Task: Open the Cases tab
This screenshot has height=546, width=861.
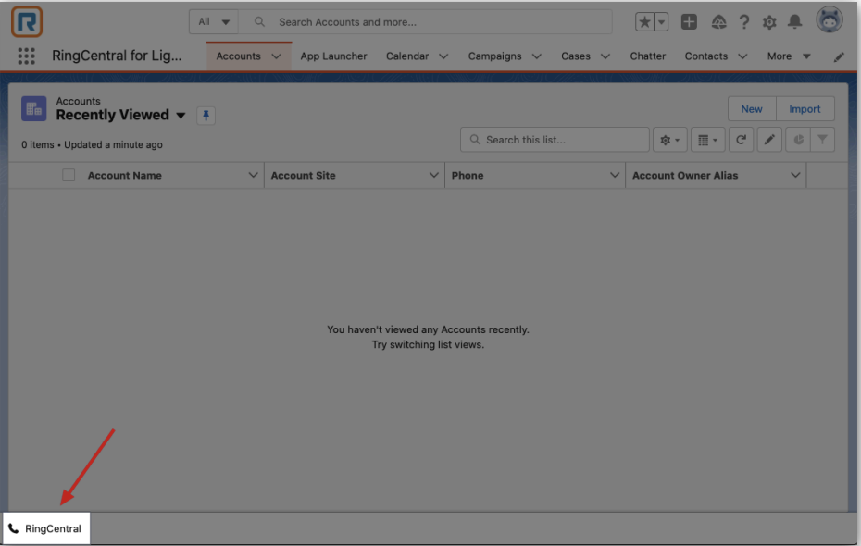Action: 576,56
